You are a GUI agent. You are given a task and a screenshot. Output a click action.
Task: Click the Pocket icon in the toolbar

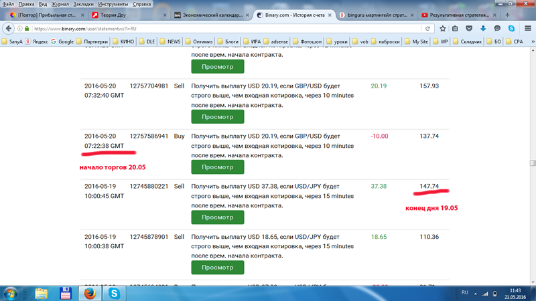click(469, 29)
